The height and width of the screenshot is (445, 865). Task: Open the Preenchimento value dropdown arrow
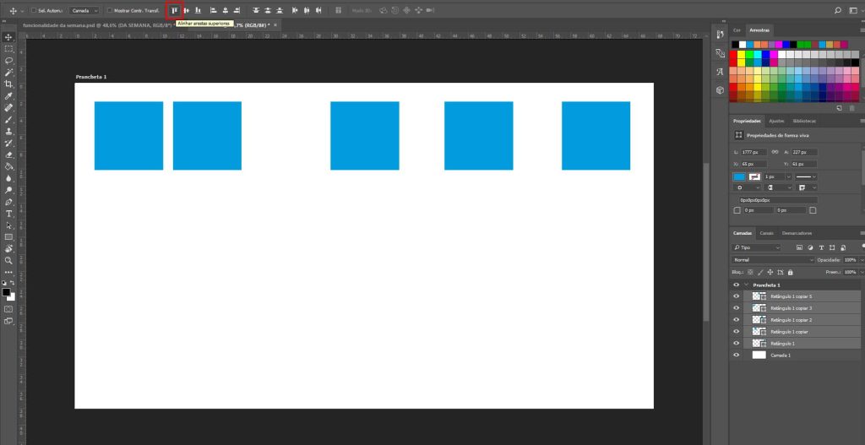coord(862,272)
